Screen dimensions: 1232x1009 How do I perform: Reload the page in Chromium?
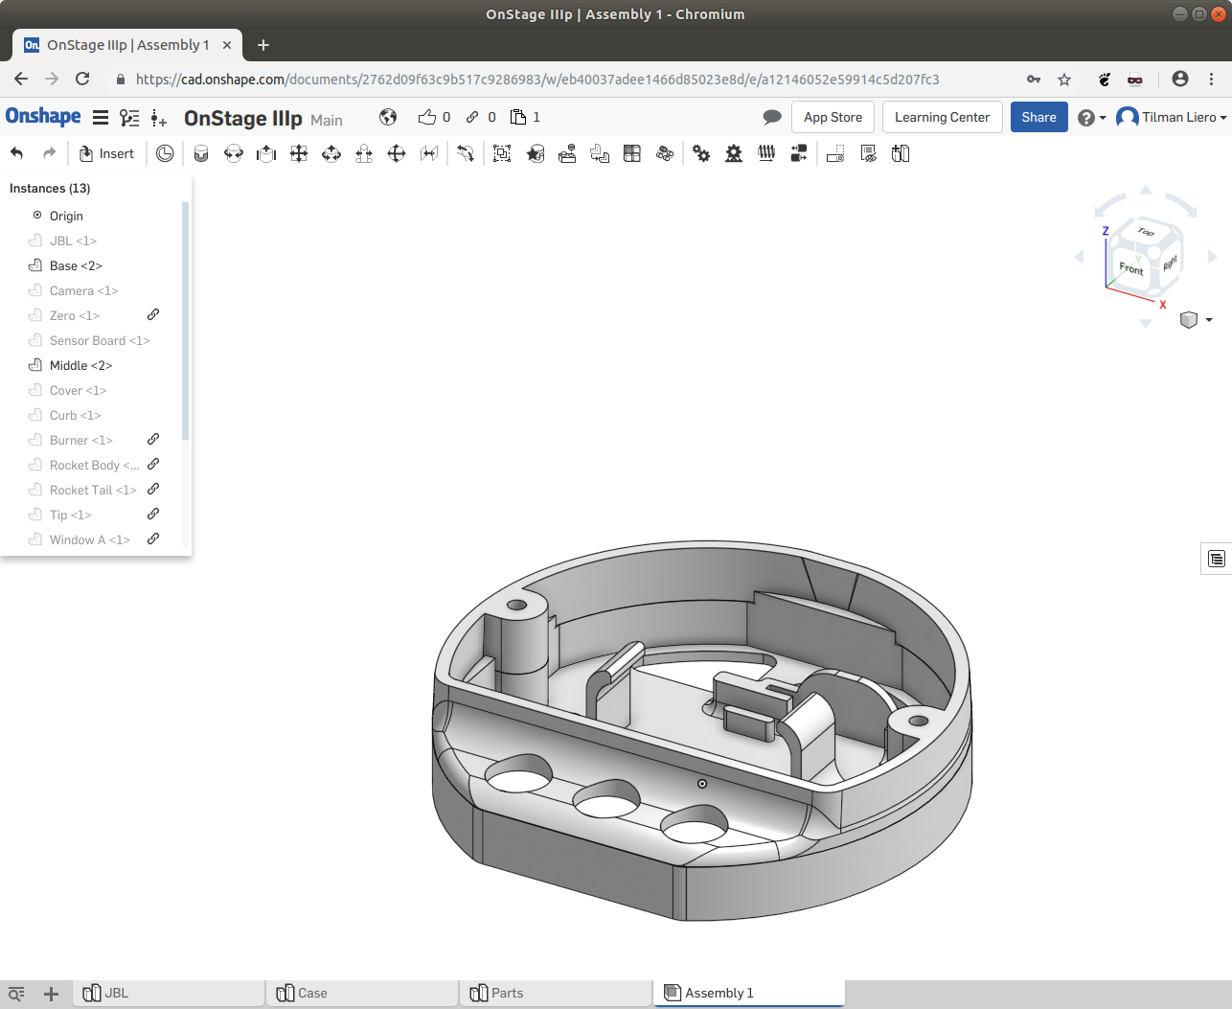(82, 80)
